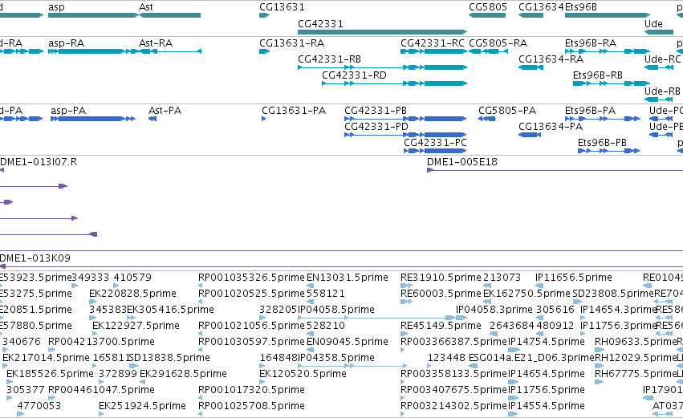Click the CG13631 gene feature
The image size is (683, 418).
(264, 15)
